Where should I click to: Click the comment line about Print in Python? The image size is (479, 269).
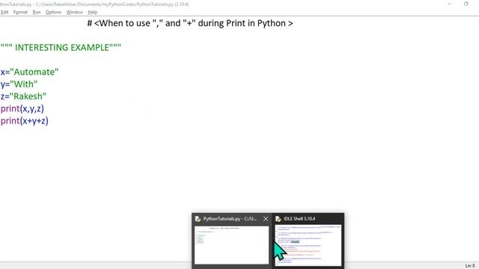190,23
